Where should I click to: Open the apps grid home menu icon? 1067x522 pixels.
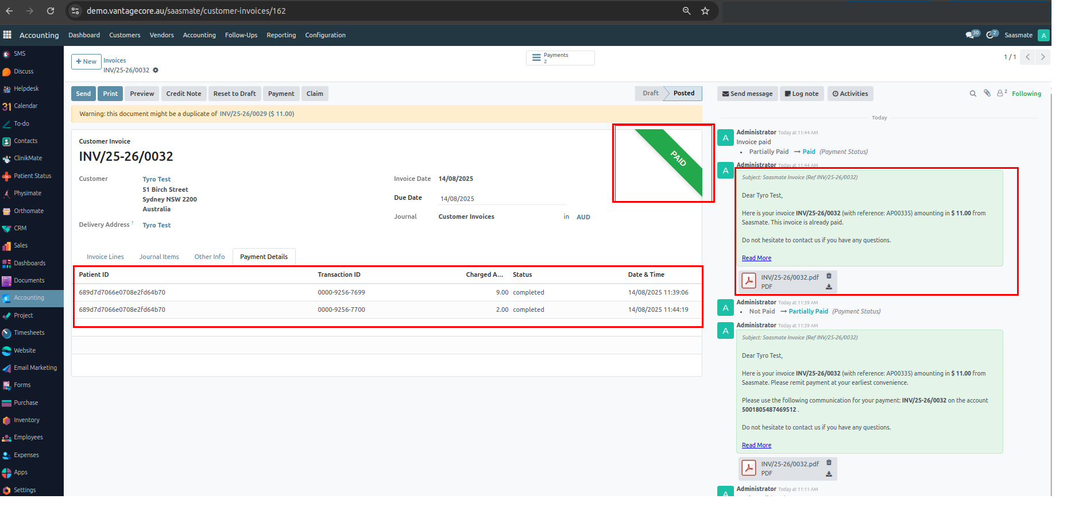point(7,35)
